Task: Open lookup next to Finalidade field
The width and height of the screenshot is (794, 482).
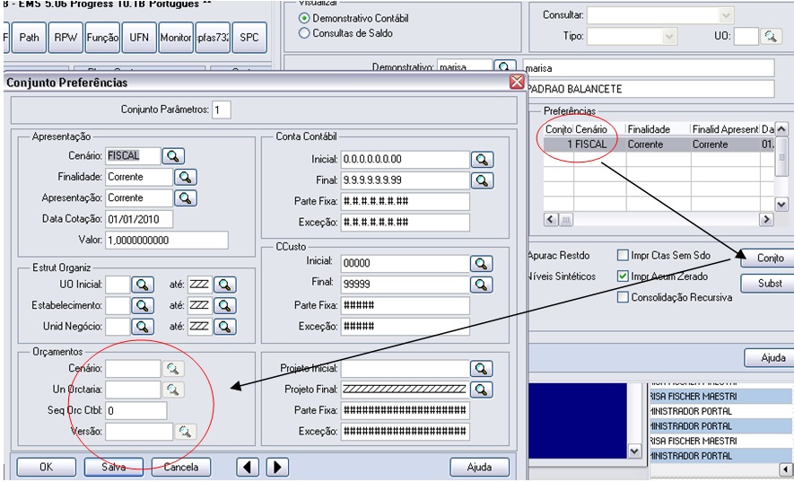Action: point(186,177)
